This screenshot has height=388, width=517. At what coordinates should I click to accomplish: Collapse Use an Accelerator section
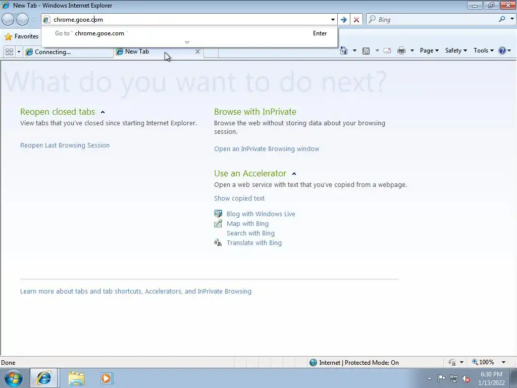coord(294,174)
